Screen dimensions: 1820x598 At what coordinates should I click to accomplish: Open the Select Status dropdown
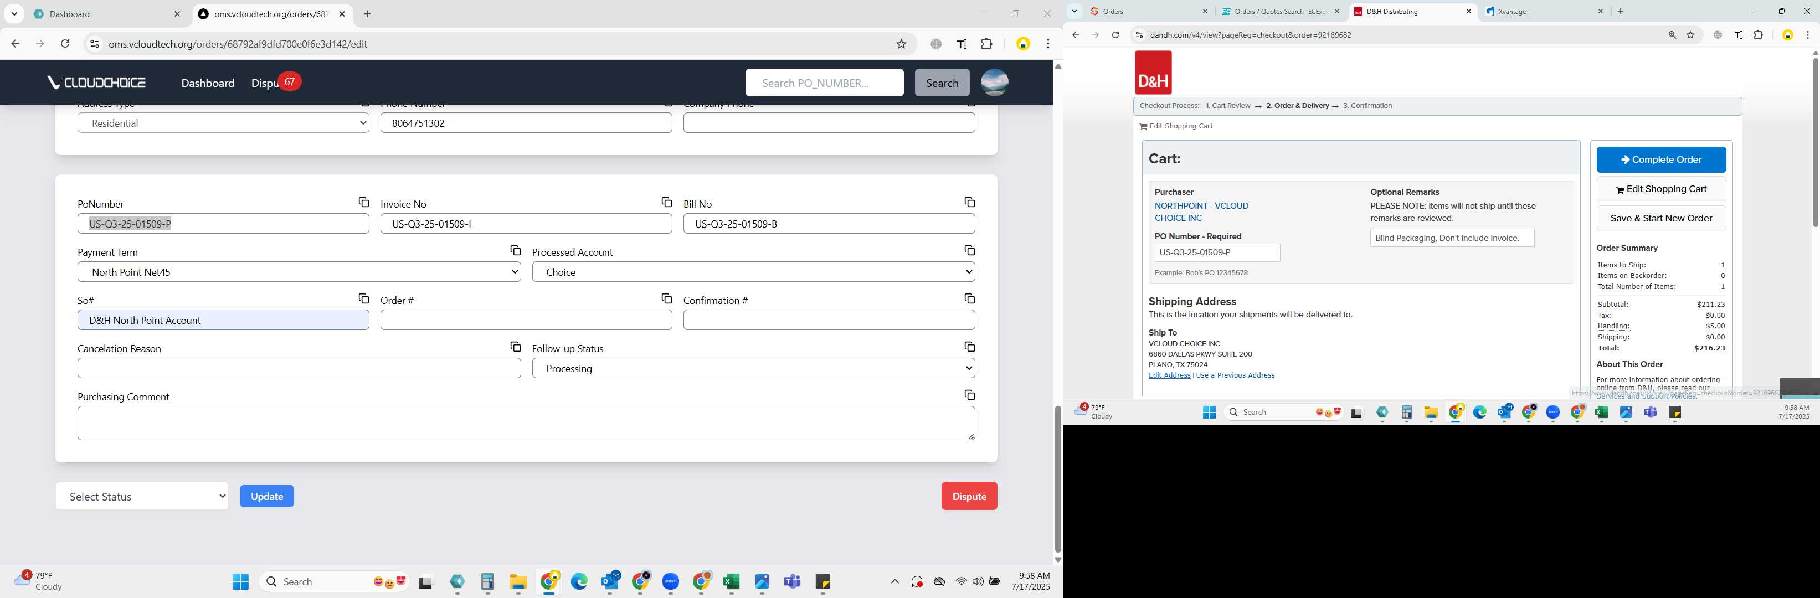142,496
